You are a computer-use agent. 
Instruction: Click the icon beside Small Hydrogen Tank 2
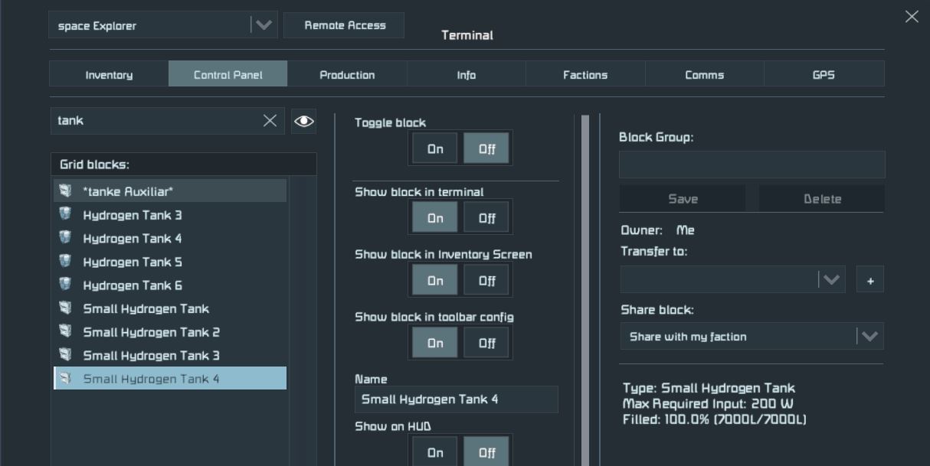click(66, 332)
